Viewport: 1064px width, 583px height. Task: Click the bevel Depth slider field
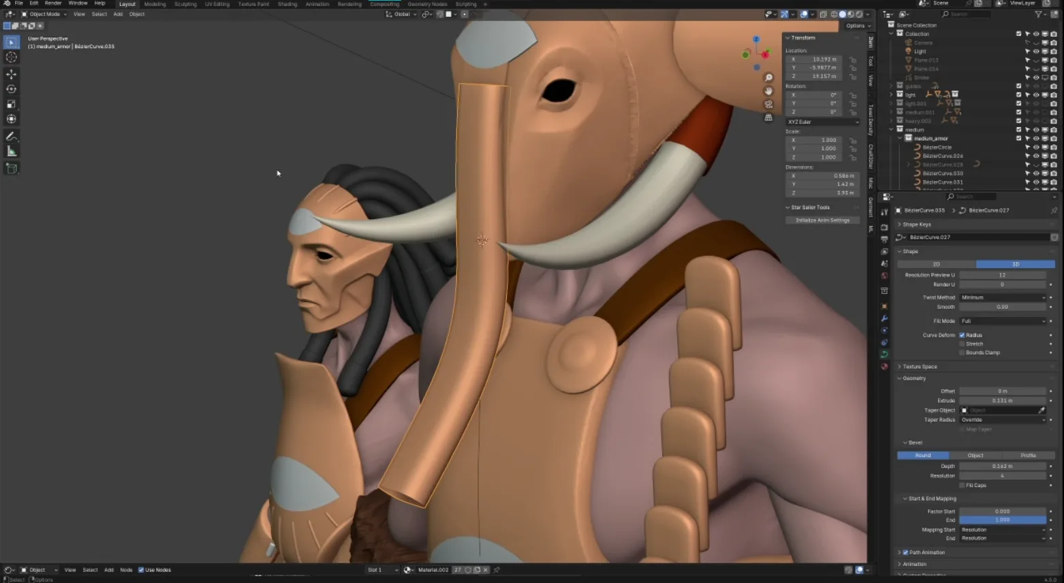tap(1003, 466)
